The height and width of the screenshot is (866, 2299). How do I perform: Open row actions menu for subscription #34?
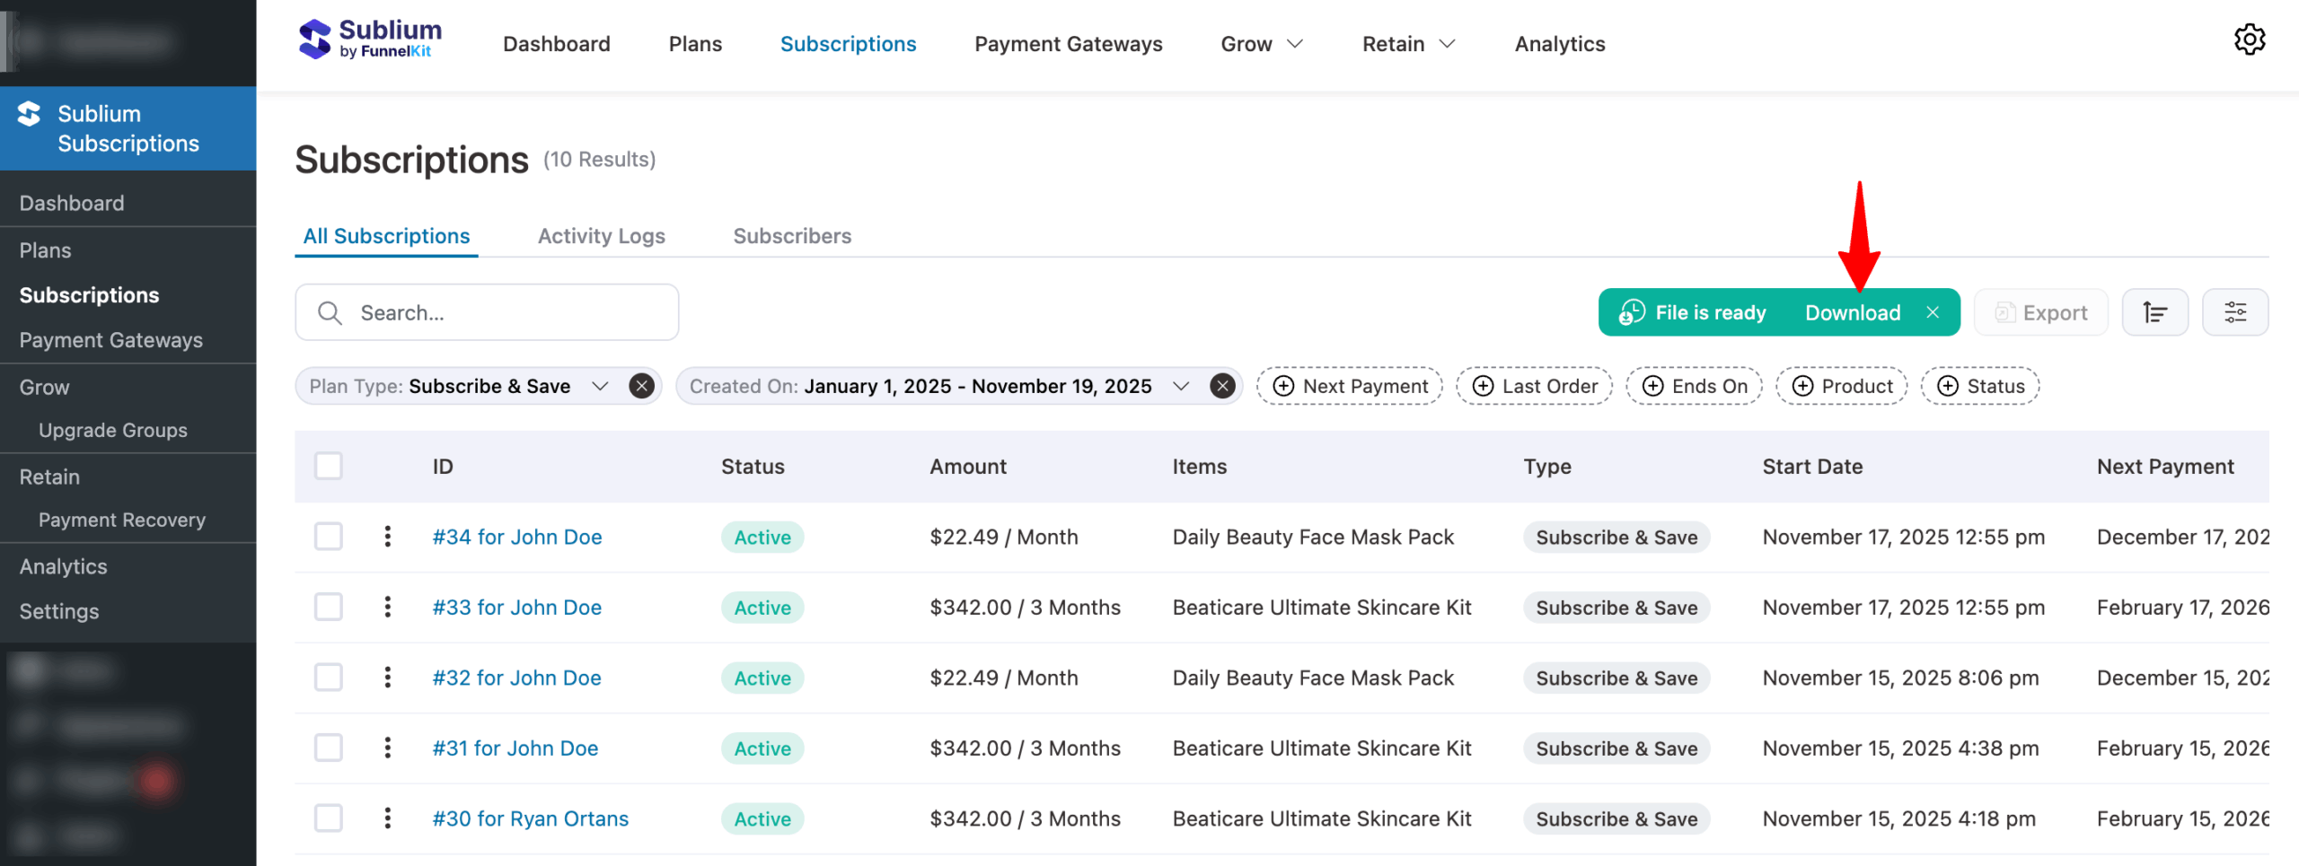tap(387, 537)
